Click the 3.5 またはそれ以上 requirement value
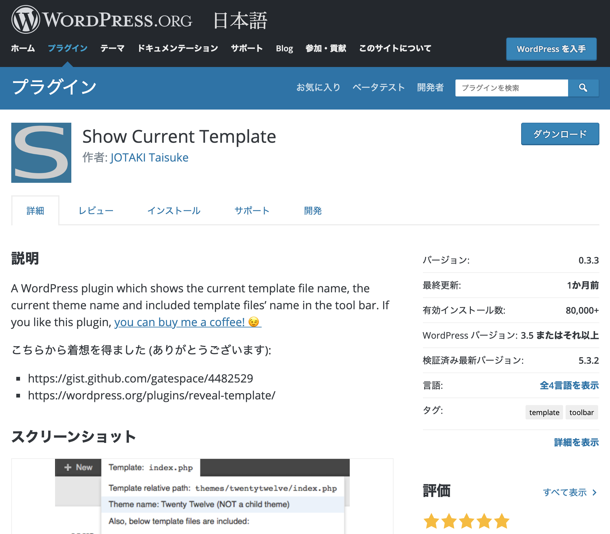This screenshot has height=534, width=610. click(x=560, y=335)
